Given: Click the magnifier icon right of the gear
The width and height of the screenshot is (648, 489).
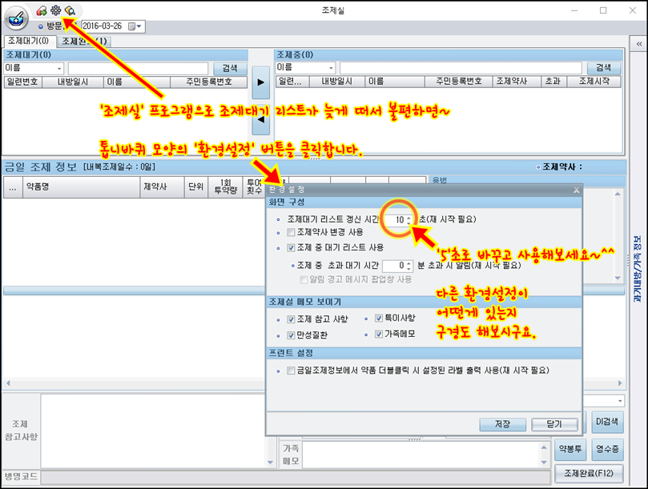Looking at the screenshot, I should (x=70, y=10).
